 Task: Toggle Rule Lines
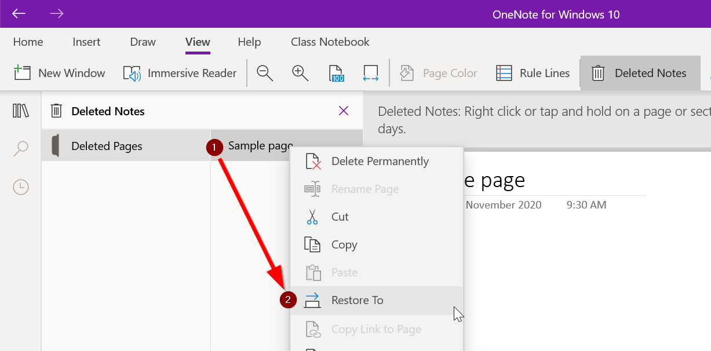click(x=533, y=73)
